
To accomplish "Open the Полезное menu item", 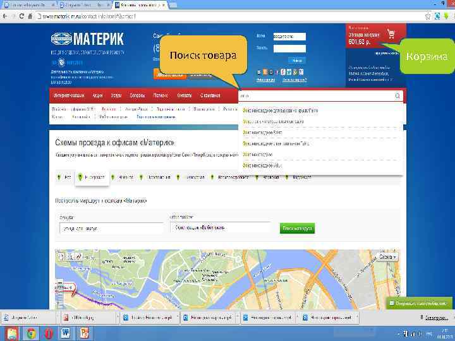I will (161, 95).
